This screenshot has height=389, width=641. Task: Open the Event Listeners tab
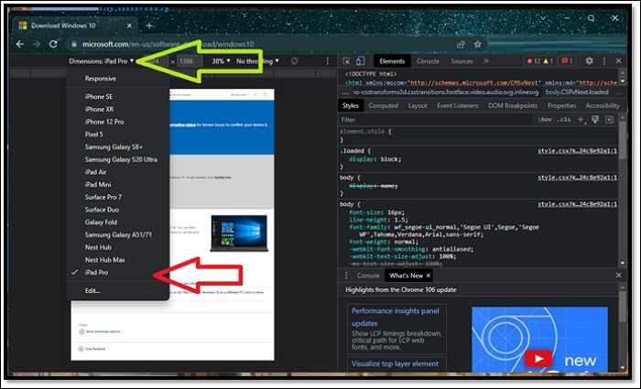(x=458, y=105)
